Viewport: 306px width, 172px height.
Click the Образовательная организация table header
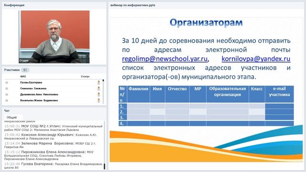[228, 94]
